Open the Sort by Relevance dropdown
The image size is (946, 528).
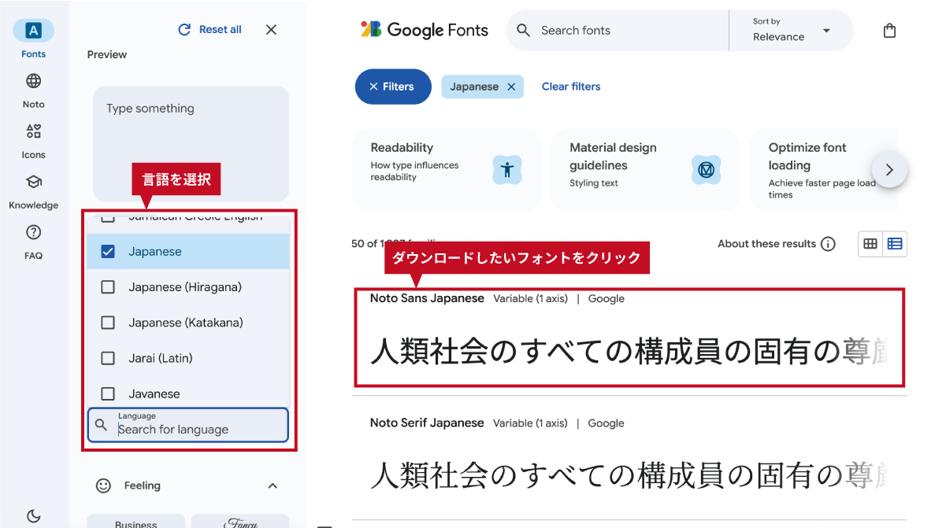pos(791,31)
